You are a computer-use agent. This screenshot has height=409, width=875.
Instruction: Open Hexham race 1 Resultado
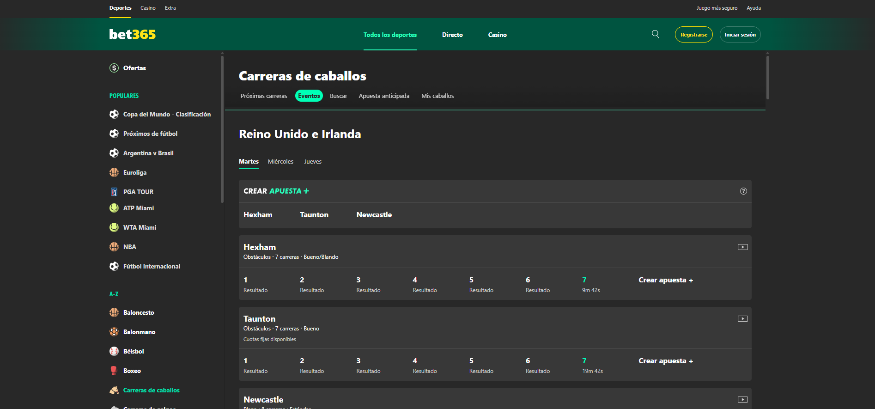click(x=255, y=285)
